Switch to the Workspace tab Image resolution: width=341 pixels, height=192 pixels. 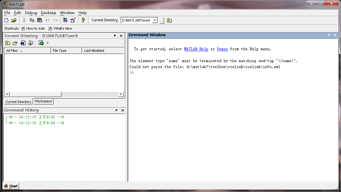coord(43,101)
